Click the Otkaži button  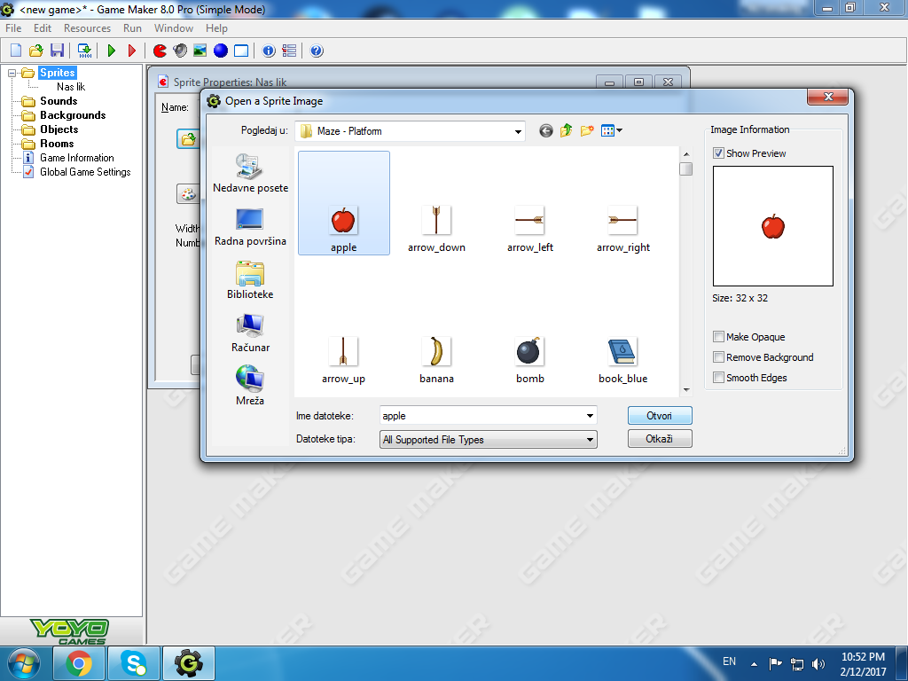[660, 438]
